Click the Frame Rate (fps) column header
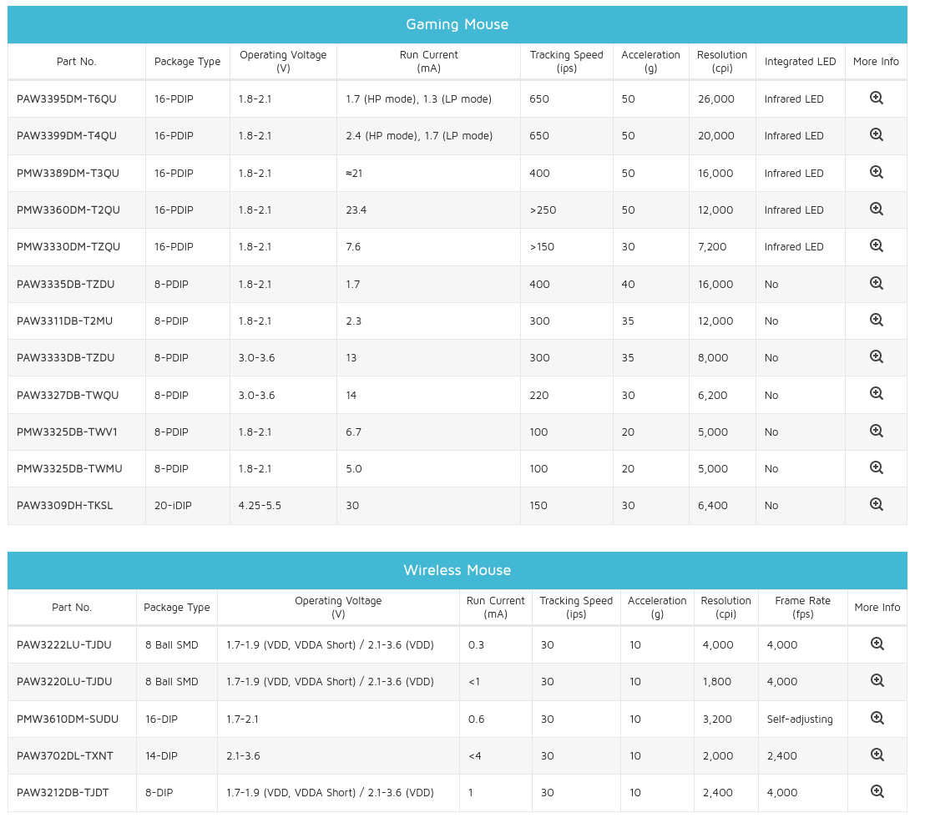 [x=802, y=608]
